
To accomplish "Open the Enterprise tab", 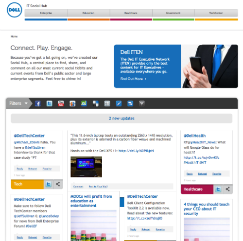I will coord(46,13).
